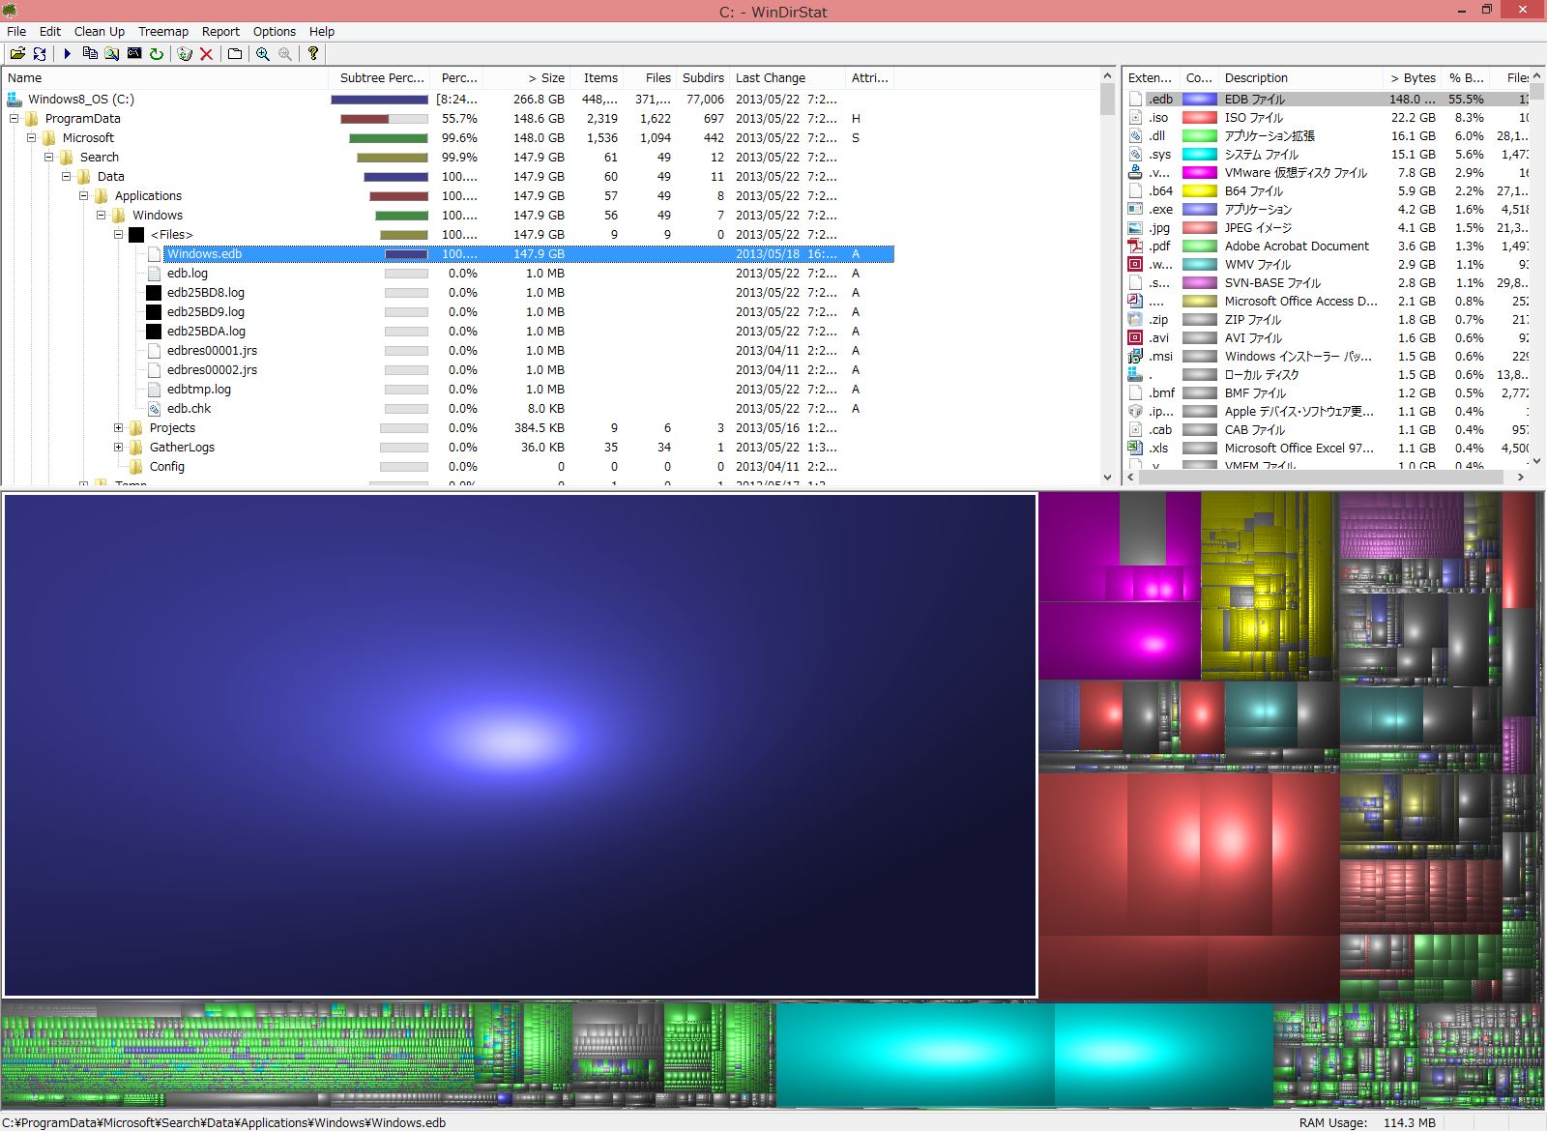Click the .zip extension icon
The image size is (1547, 1131).
coord(1135,319)
